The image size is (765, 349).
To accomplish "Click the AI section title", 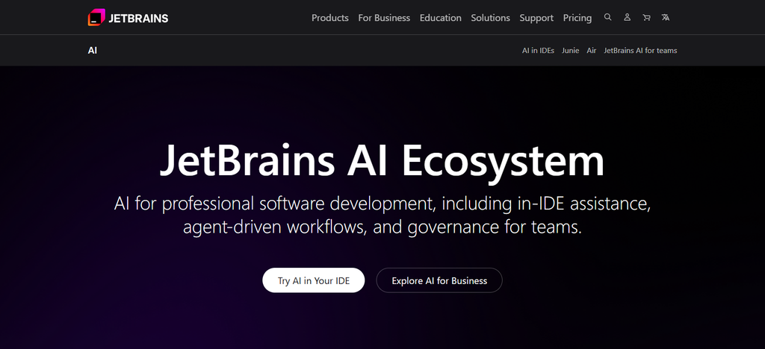I will click(x=93, y=50).
